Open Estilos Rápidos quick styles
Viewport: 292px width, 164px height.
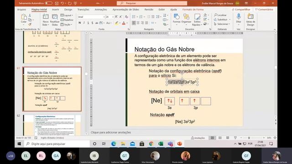[197, 20]
